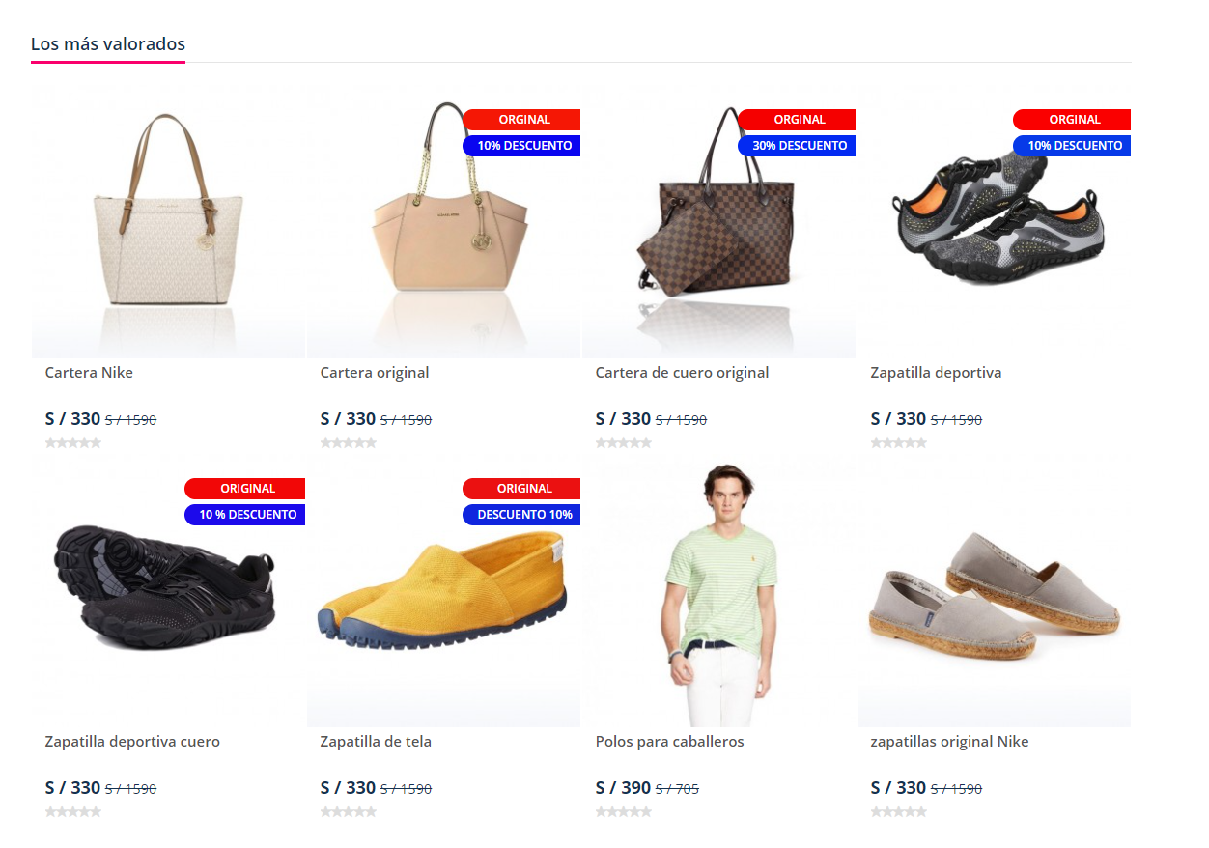Image resolution: width=1209 pixels, height=848 pixels.
Task: Click the Zapatilla de tela title
Action: 376,742
